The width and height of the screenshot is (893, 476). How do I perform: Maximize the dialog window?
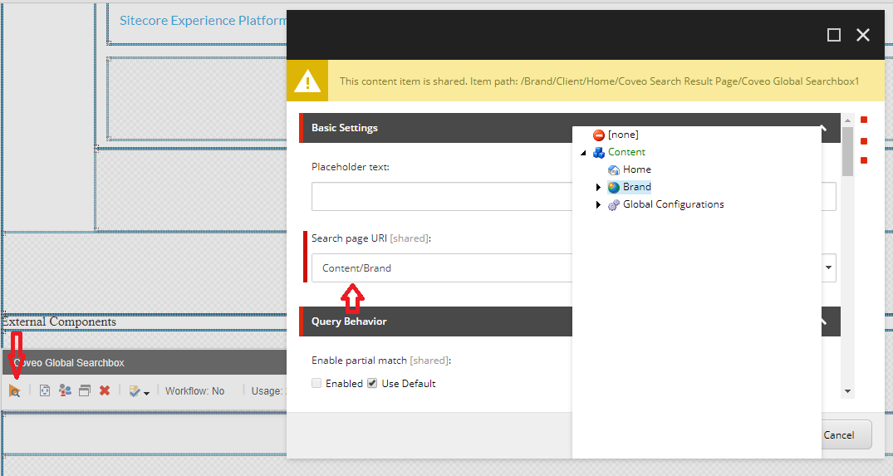[834, 35]
